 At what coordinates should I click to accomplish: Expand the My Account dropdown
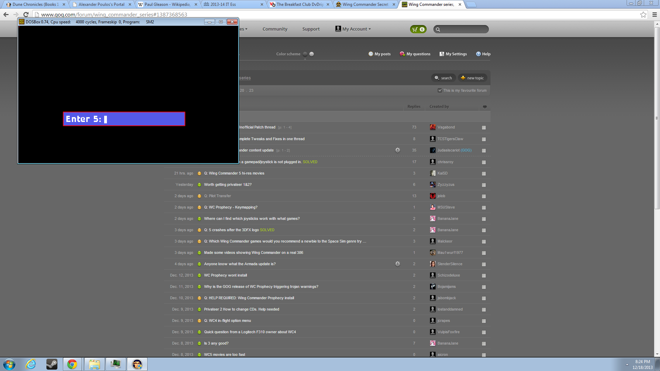353,29
